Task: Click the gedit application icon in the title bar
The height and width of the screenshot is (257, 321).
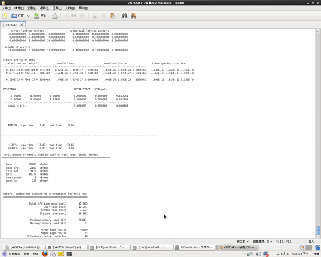Action: point(3,3)
